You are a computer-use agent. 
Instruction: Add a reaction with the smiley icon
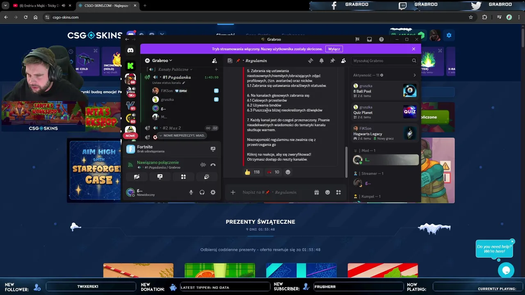coord(288,172)
